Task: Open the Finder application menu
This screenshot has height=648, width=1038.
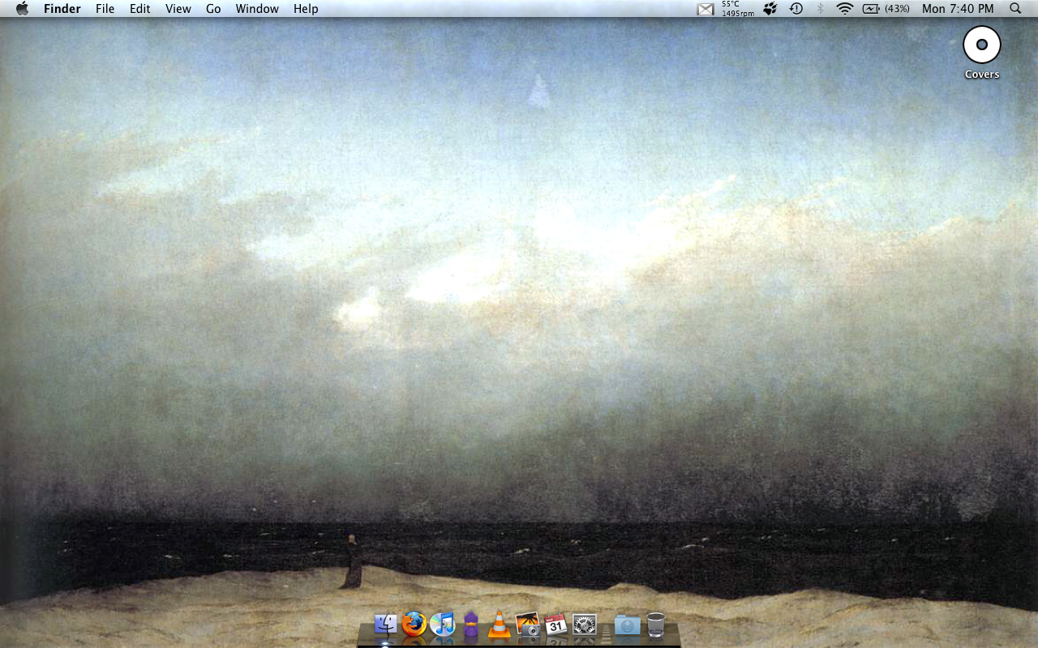Action: click(62, 9)
